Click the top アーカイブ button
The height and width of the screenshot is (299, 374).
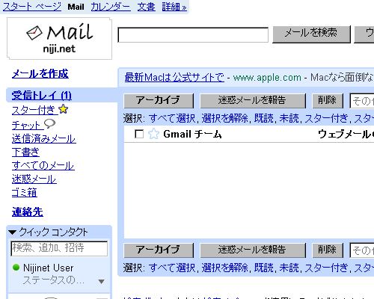point(159,101)
